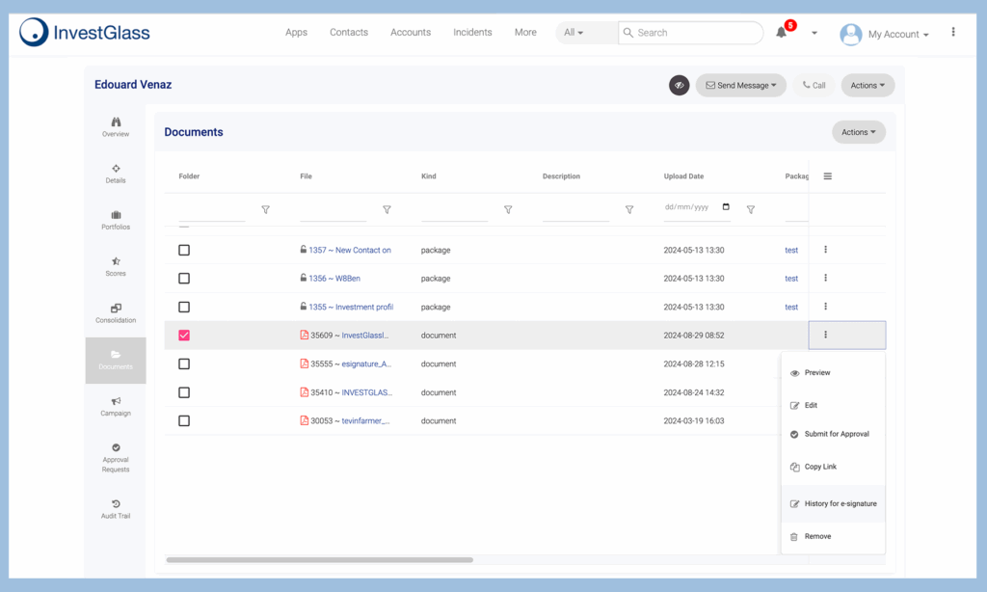
Task: Select Submit for Approval menu entry
Action: point(834,434)
